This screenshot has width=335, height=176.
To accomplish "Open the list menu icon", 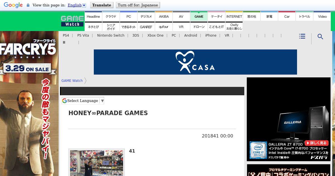I will 302,36.
